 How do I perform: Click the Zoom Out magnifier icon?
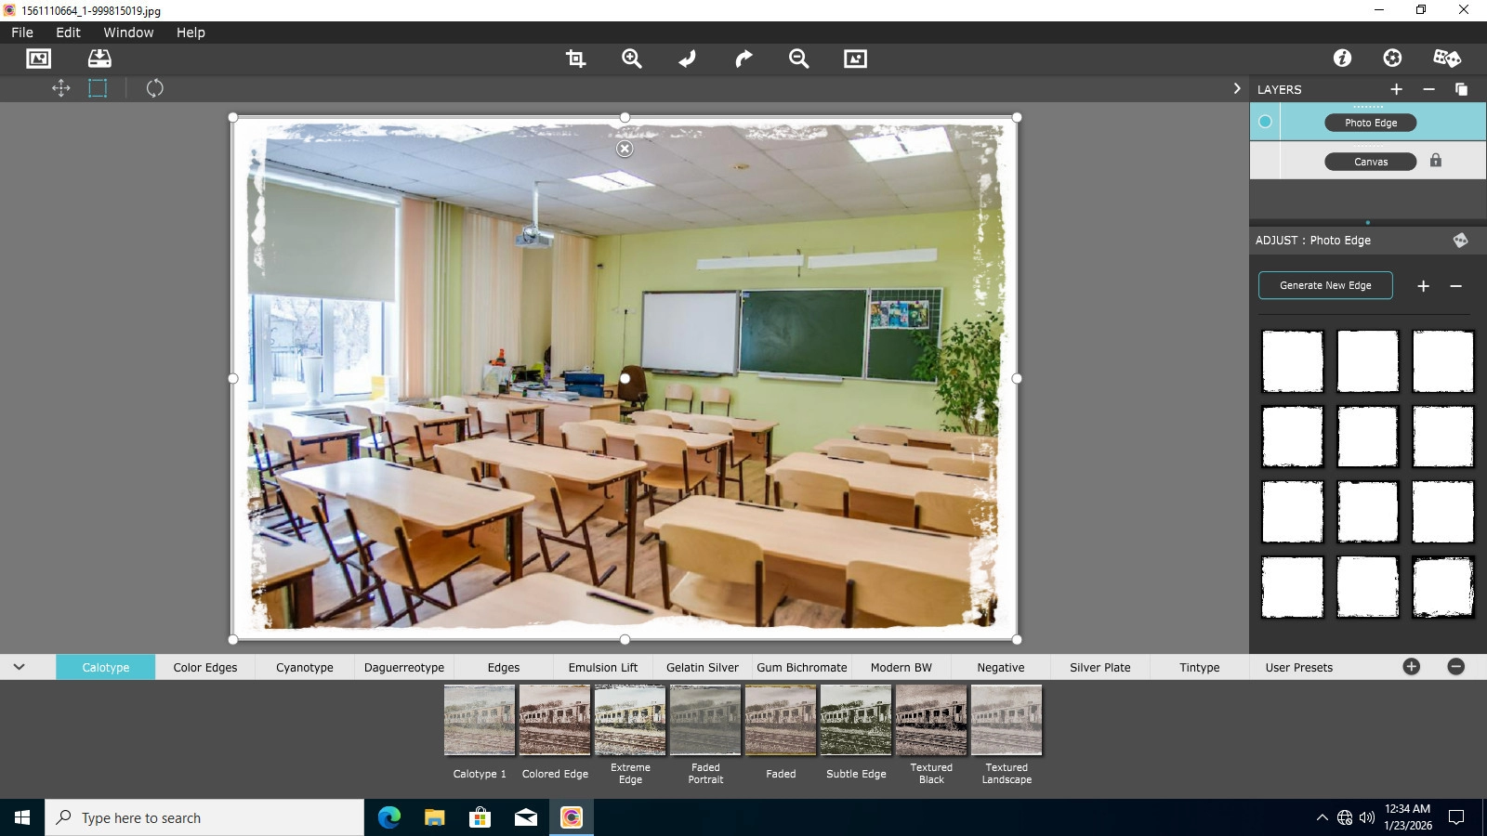click(799, 59)
